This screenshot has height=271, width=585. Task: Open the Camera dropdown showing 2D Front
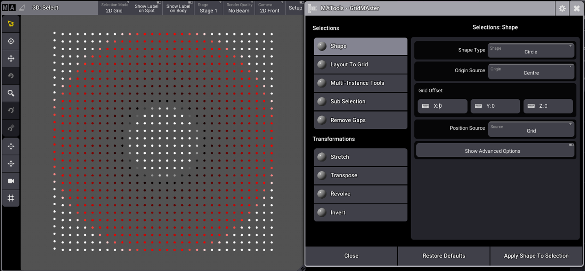tap(270, 8)
